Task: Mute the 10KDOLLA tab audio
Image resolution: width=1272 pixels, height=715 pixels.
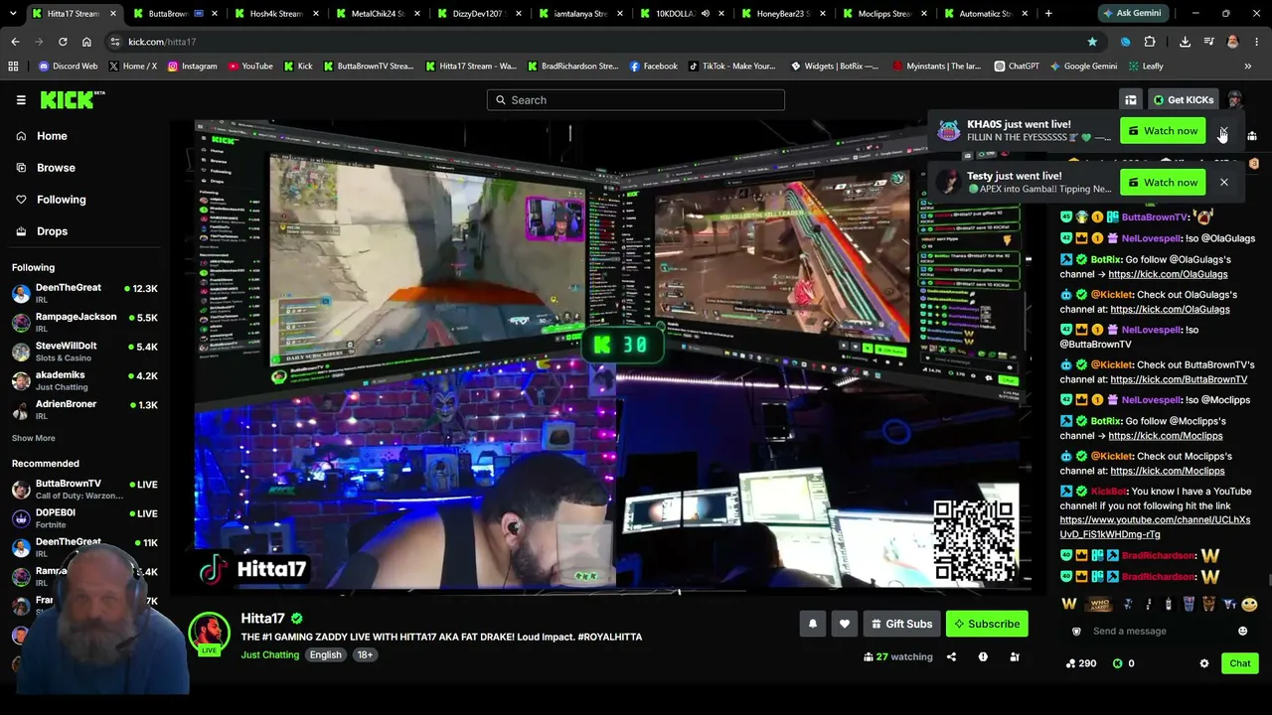Action: (705, 14)
